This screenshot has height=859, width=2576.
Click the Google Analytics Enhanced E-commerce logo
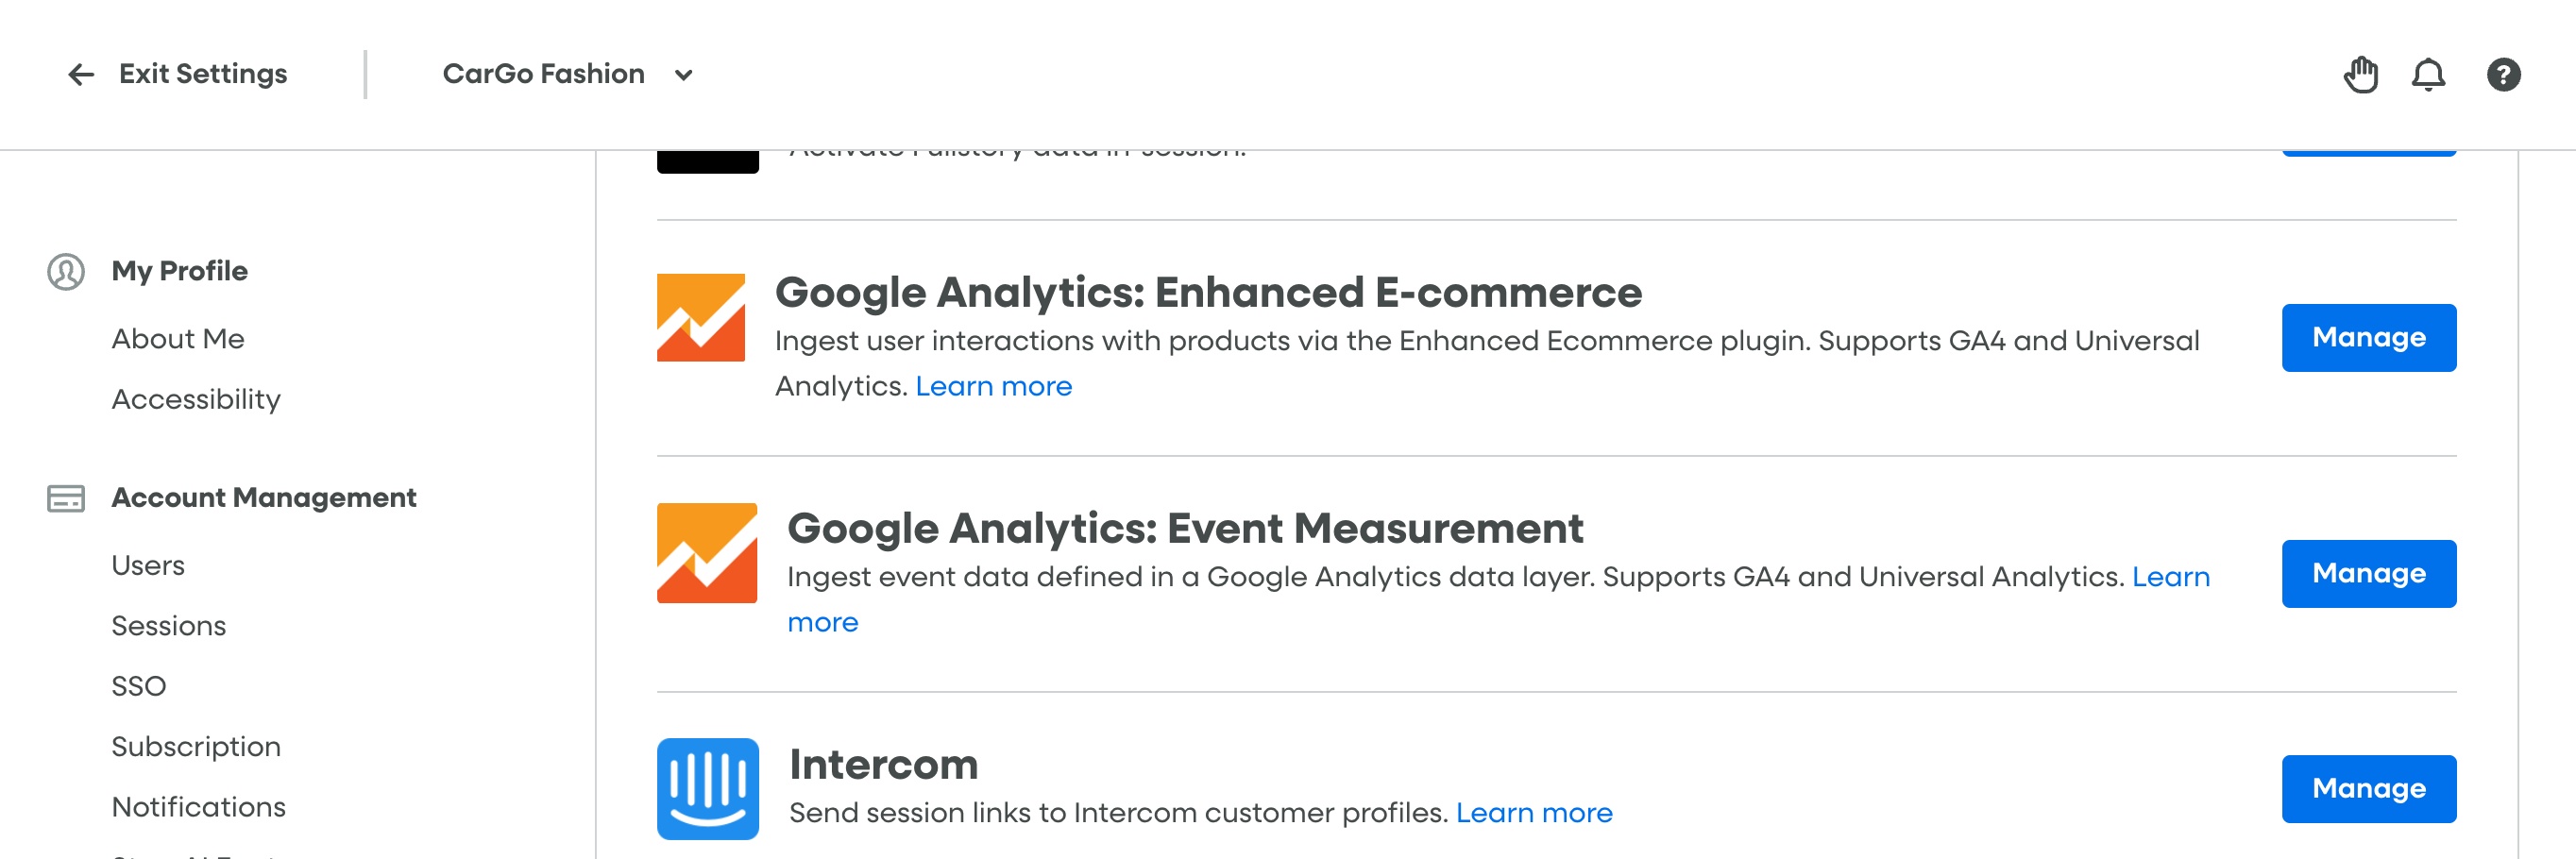tap(701, 318)
